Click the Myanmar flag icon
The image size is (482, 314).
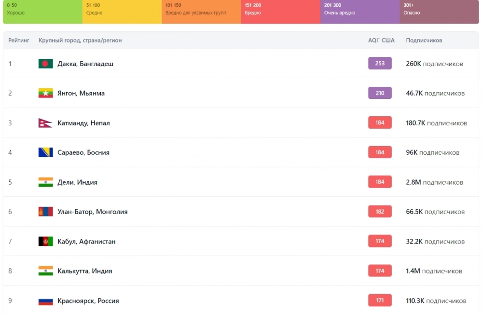point(45,93)
